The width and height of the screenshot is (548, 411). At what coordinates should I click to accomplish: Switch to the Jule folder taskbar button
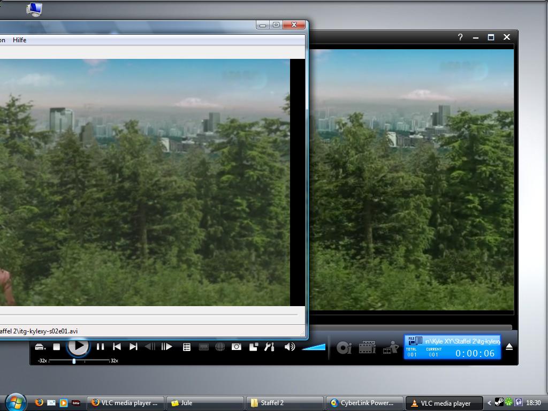pyautogui.click(x=204, y=403)
